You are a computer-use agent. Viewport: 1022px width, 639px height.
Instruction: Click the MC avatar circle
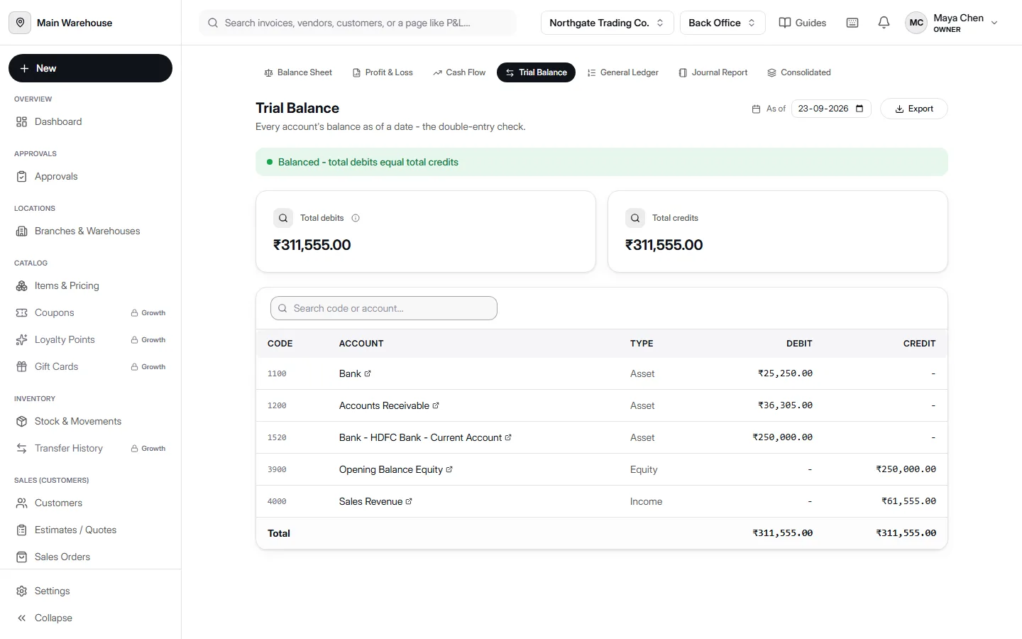(916, 23)
